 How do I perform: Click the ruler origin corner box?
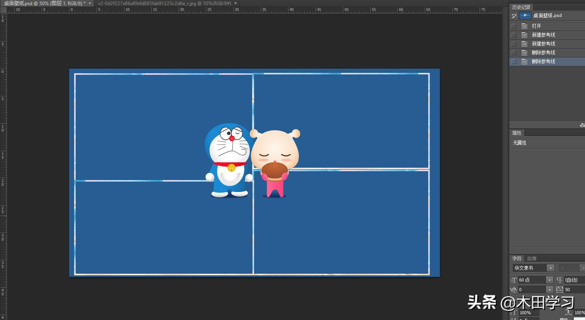click(3, 10)
